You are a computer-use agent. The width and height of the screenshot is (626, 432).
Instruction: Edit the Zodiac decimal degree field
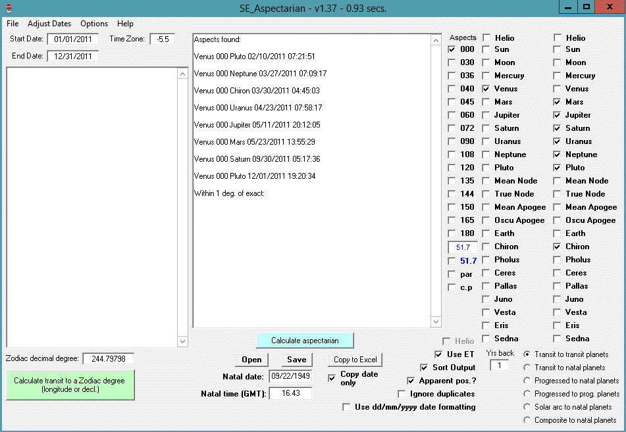(x=108, y=358)
